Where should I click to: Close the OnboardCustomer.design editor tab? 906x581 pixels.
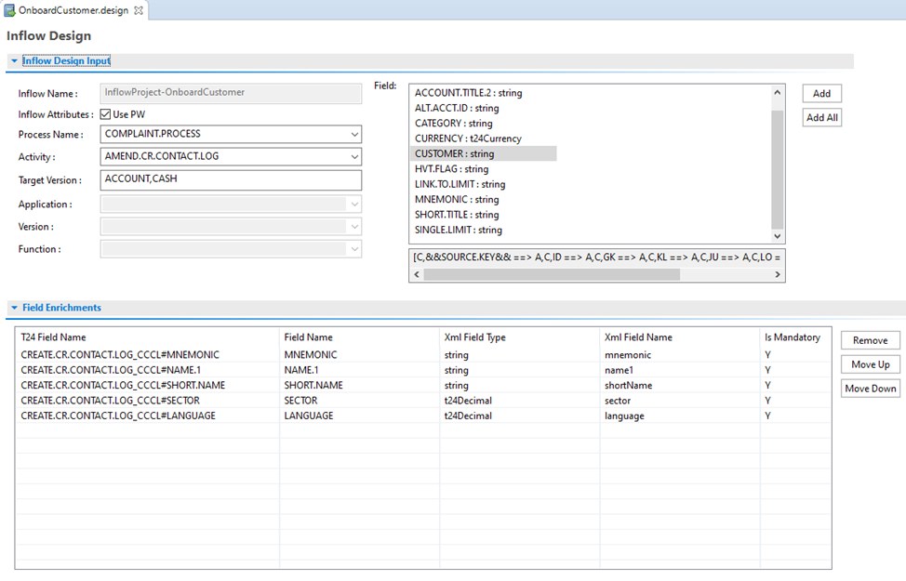139,10
